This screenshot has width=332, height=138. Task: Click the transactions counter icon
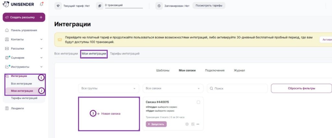pyautogui.click(x=100, y=6)
